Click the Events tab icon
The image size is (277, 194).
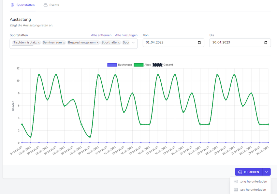[x=45, y=5]
